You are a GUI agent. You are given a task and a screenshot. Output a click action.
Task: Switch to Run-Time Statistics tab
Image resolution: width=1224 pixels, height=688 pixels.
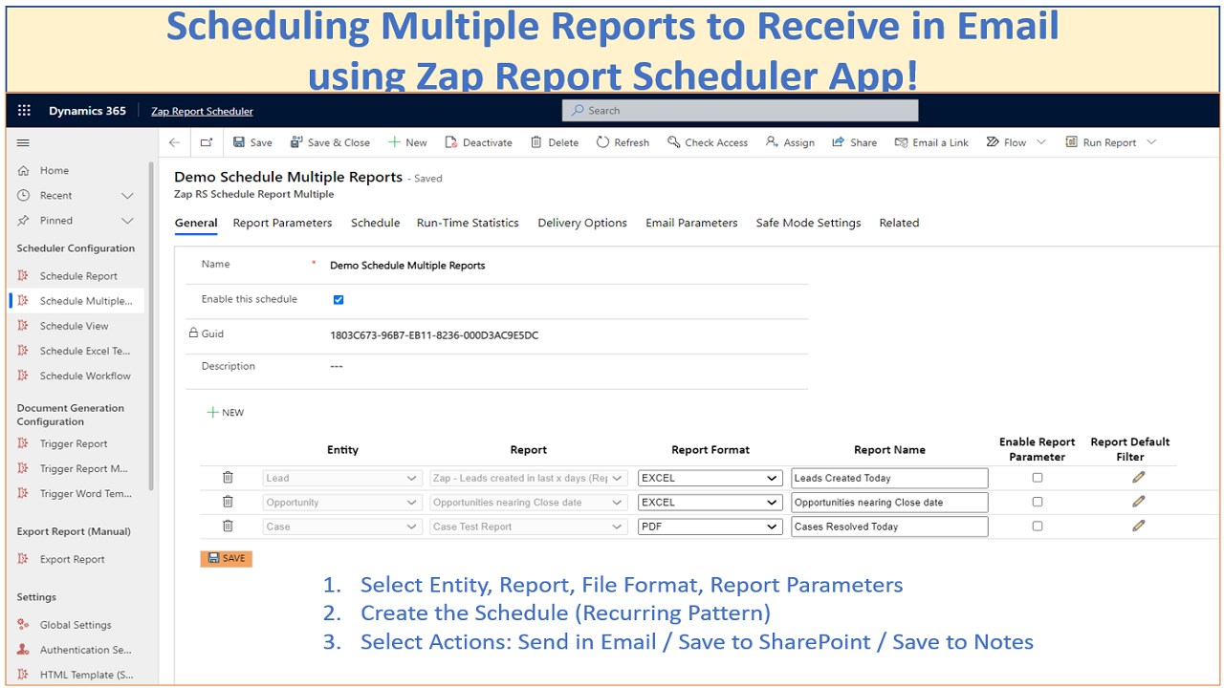point(468,223)
